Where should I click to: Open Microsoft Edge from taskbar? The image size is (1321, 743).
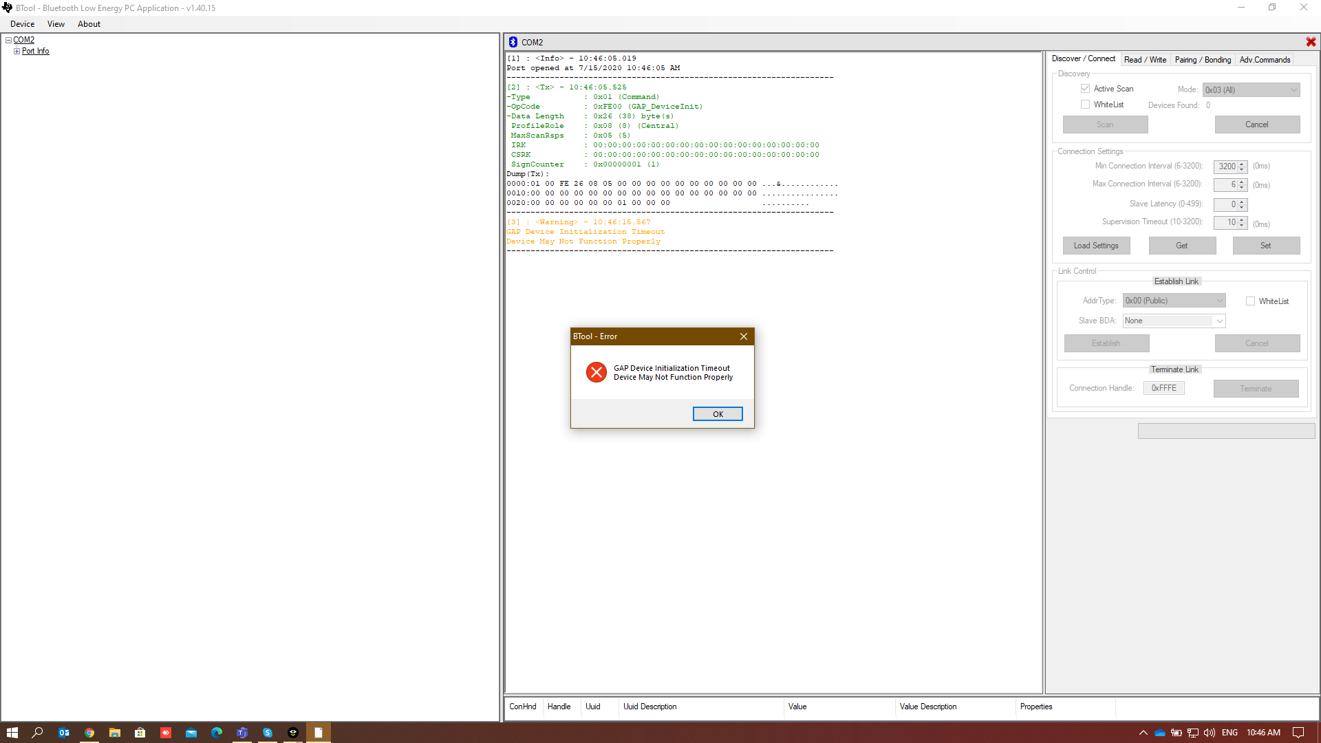(x=217, y=733)
